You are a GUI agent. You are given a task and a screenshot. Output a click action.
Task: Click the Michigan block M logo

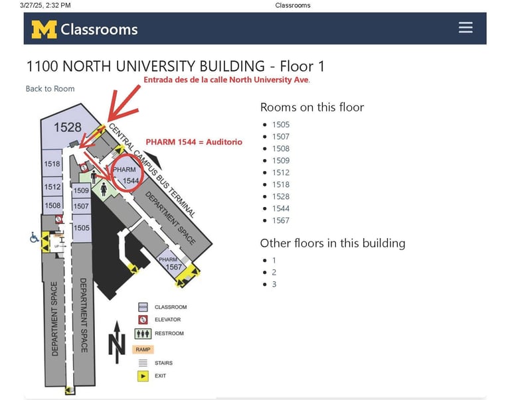[x=44, y=29]
